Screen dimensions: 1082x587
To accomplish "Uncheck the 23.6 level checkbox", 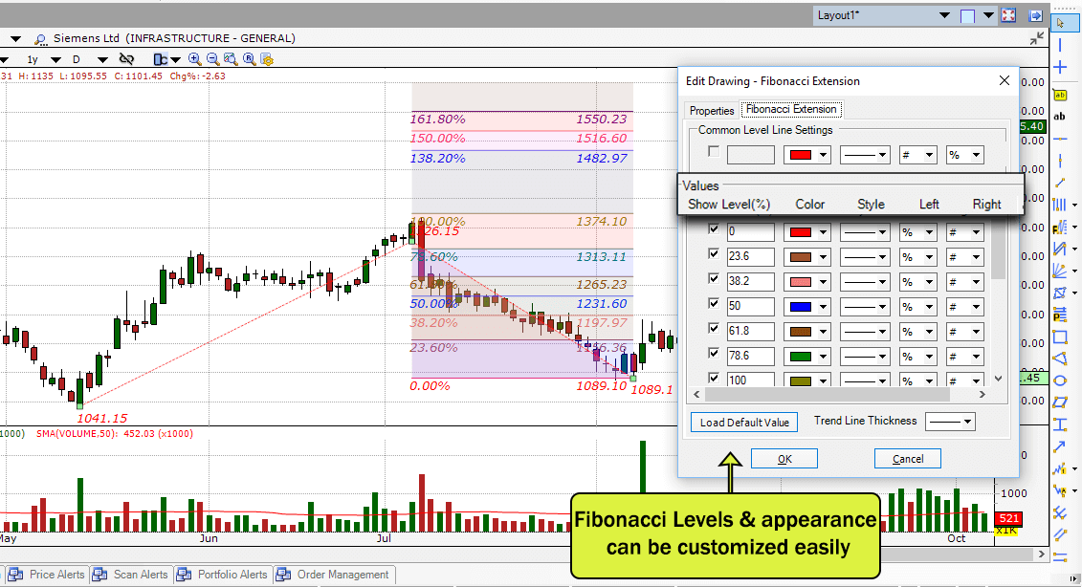I will coord(713,254).
